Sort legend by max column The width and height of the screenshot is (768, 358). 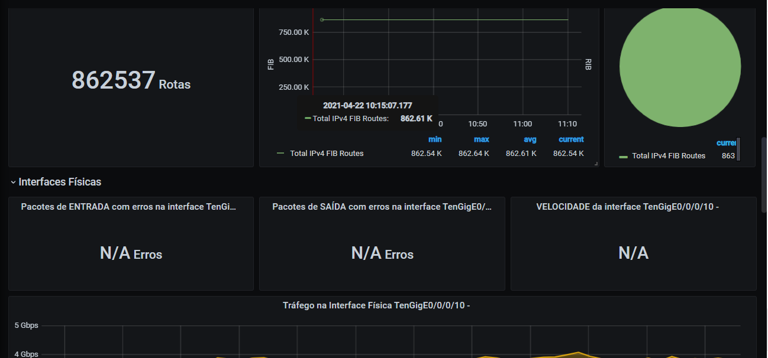481,139
